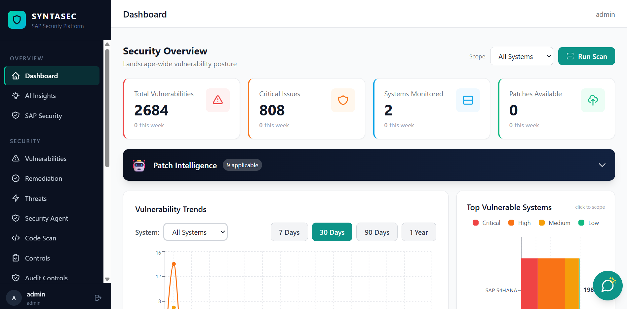Open the Scope All Systems dropdown
The width and height of the screenshot is (627, 309).
click(x=522, y=56)
